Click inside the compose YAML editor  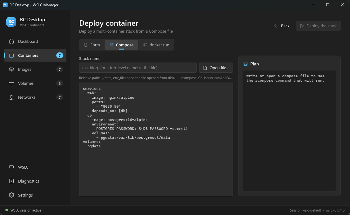click(x=156, y=139)
